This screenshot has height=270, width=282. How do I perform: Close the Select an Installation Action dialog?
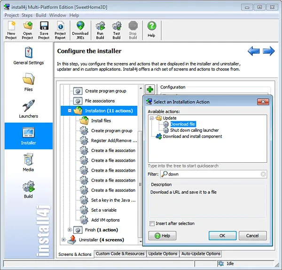point(263,102)
